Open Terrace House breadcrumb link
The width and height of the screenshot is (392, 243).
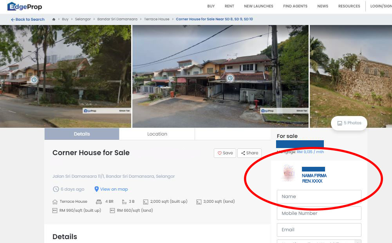157,19
